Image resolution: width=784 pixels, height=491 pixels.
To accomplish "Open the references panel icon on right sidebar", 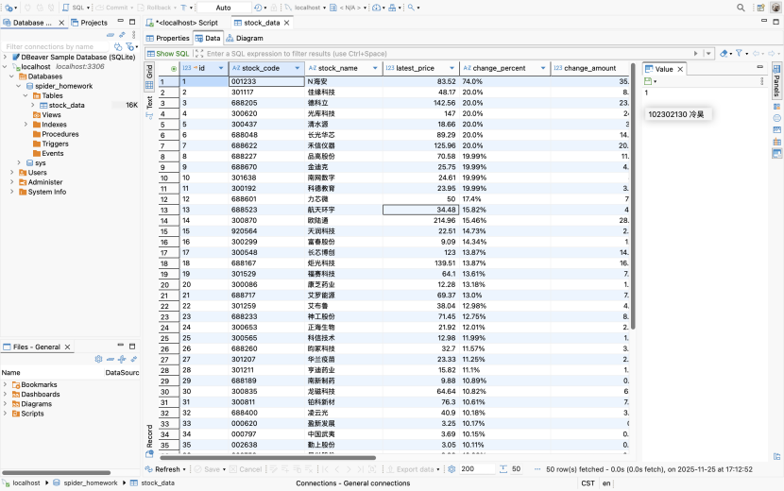I will (x=776, y=142).
